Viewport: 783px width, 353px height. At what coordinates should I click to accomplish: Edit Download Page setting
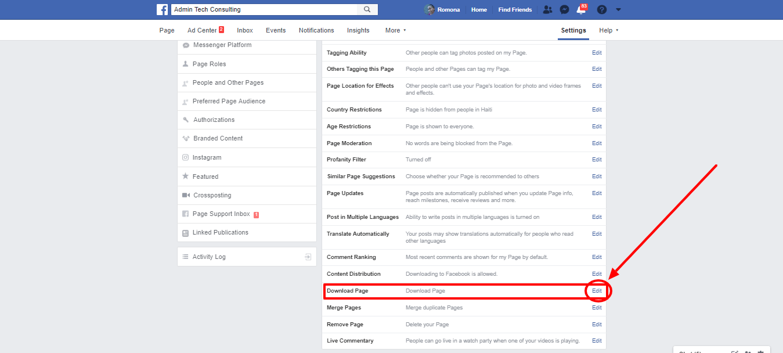(x=597, y=291)
